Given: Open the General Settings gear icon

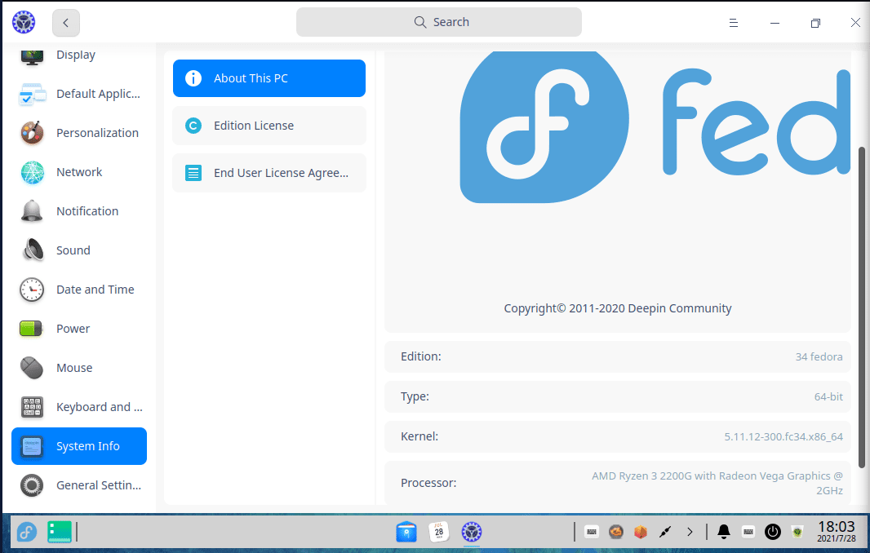Looking at the screenshot, I should tap(32, 485).
